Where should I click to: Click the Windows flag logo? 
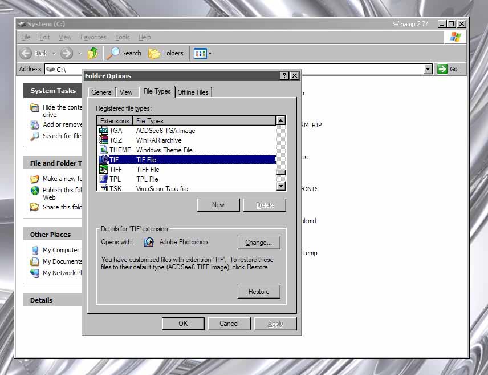tap(456, 37)
